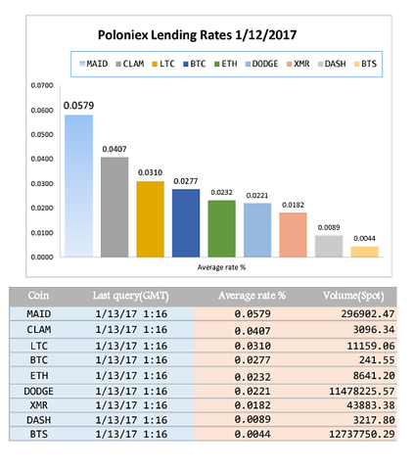Click the gray CLAM bar in chart
Image resolution: width=414 pixels, height=470 pixels.
[115, 208]
